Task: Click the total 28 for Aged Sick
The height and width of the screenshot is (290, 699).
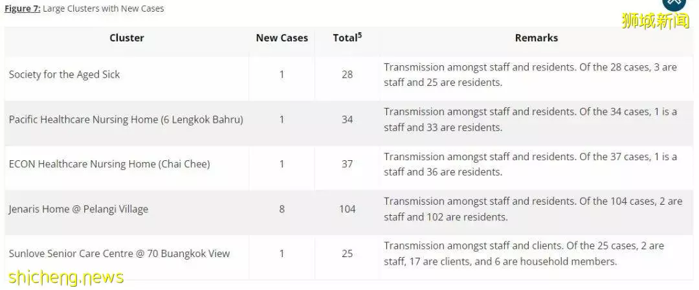Action: pyautogui.click(x=348, y=75)
